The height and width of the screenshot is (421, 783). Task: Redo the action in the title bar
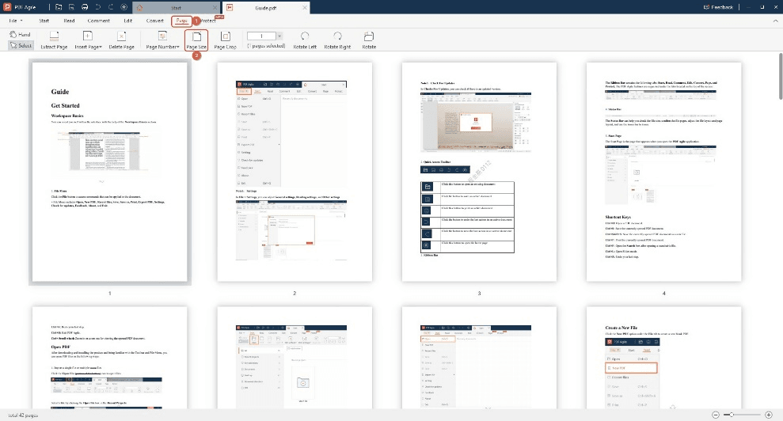pyautogui.click(x=110, y=7)
